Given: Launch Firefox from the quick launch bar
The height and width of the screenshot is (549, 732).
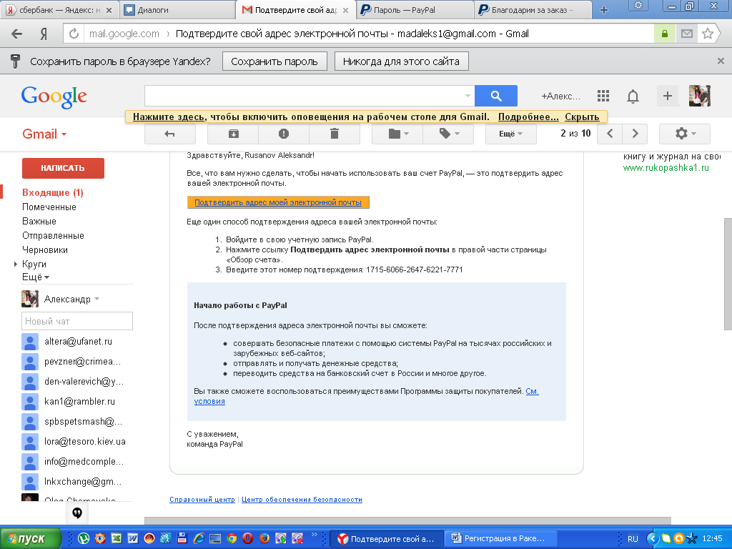Looking at the screenshot, I should pos(264,538).
